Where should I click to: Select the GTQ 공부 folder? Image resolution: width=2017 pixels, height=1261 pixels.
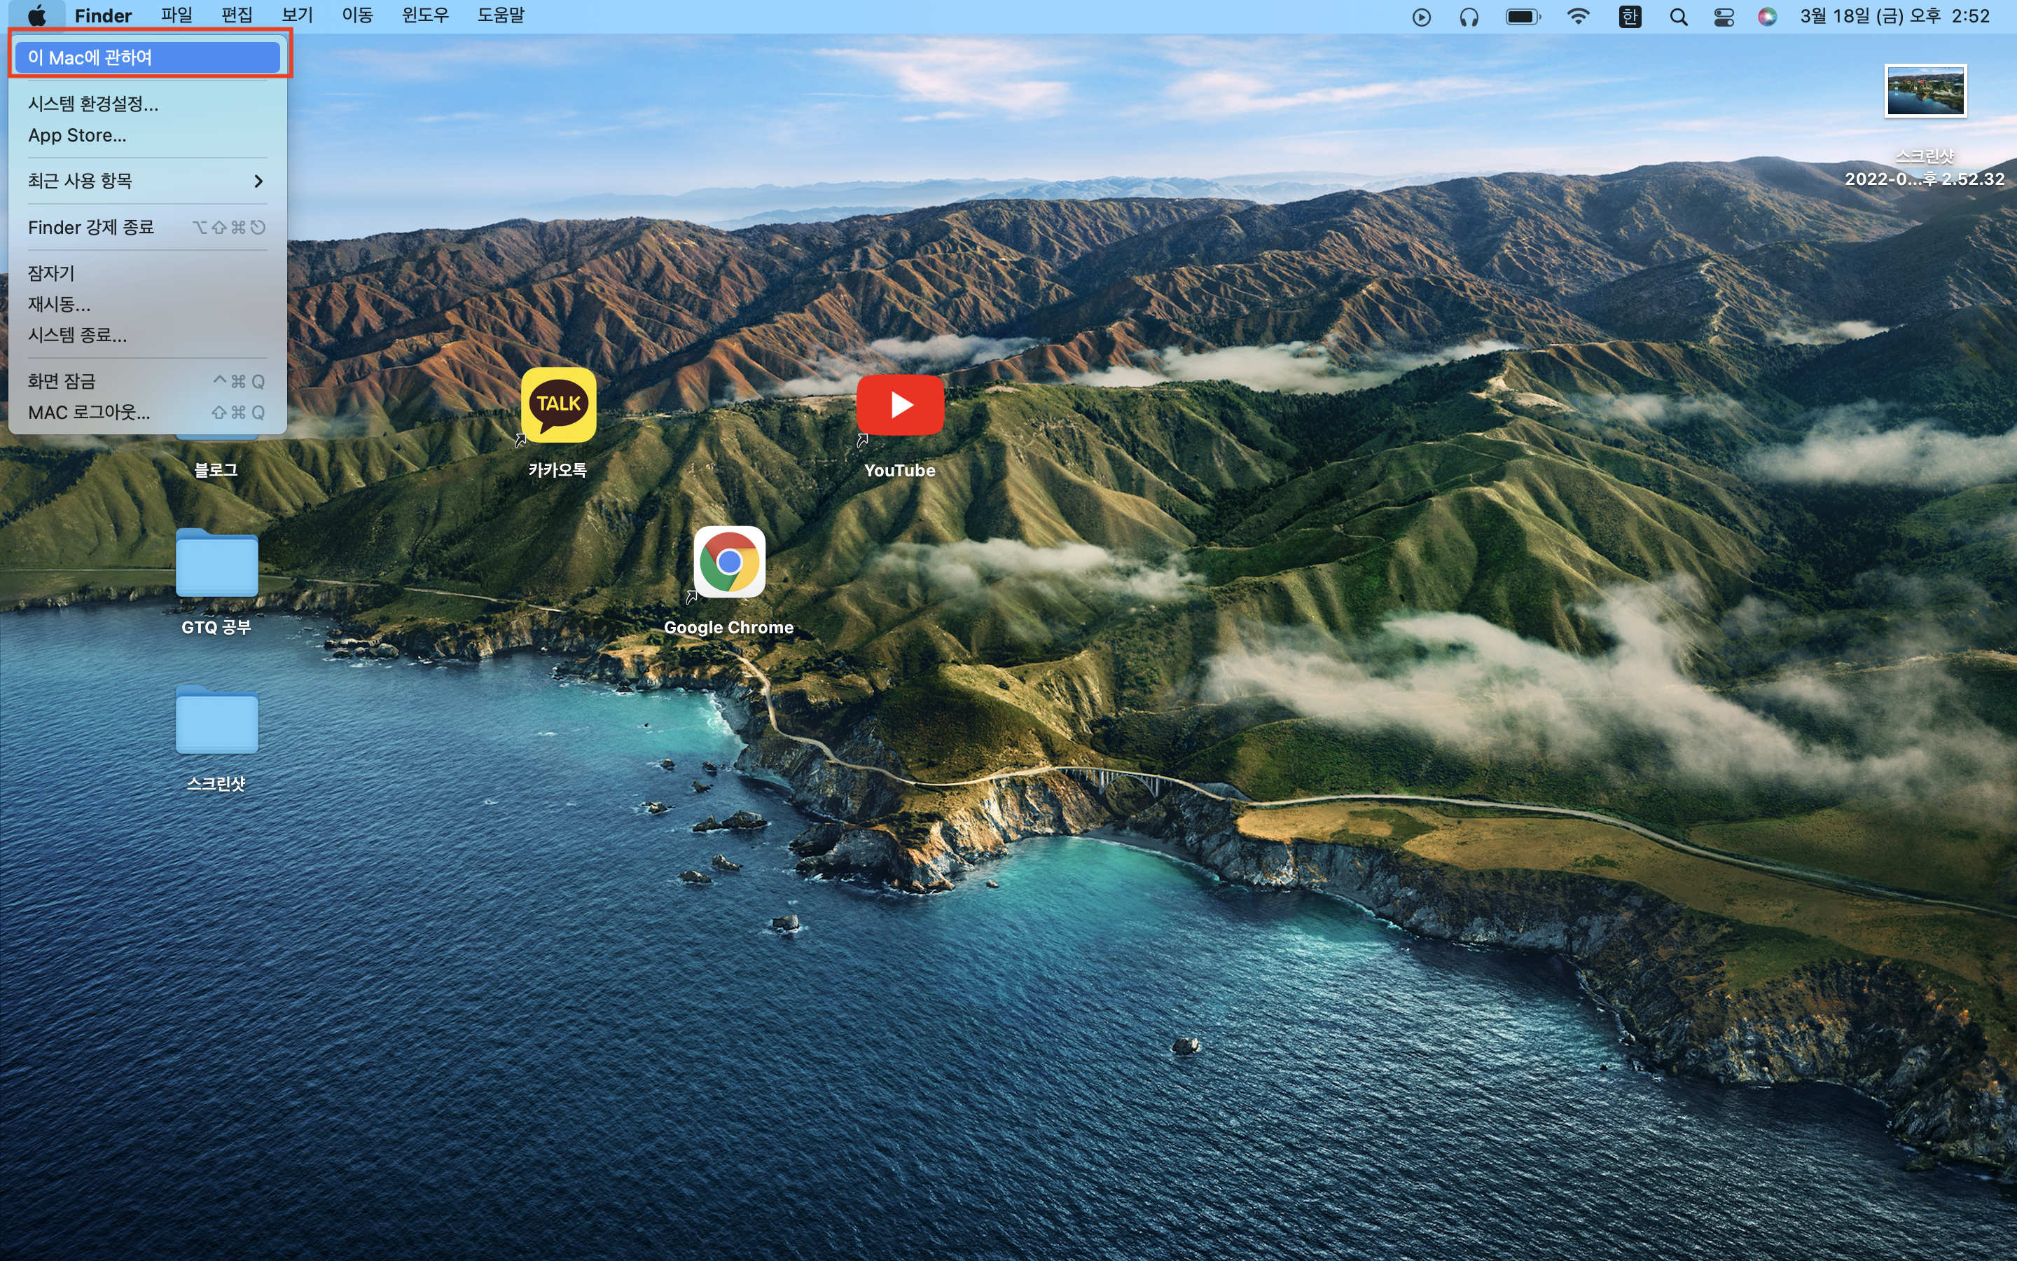coord(216,564)
